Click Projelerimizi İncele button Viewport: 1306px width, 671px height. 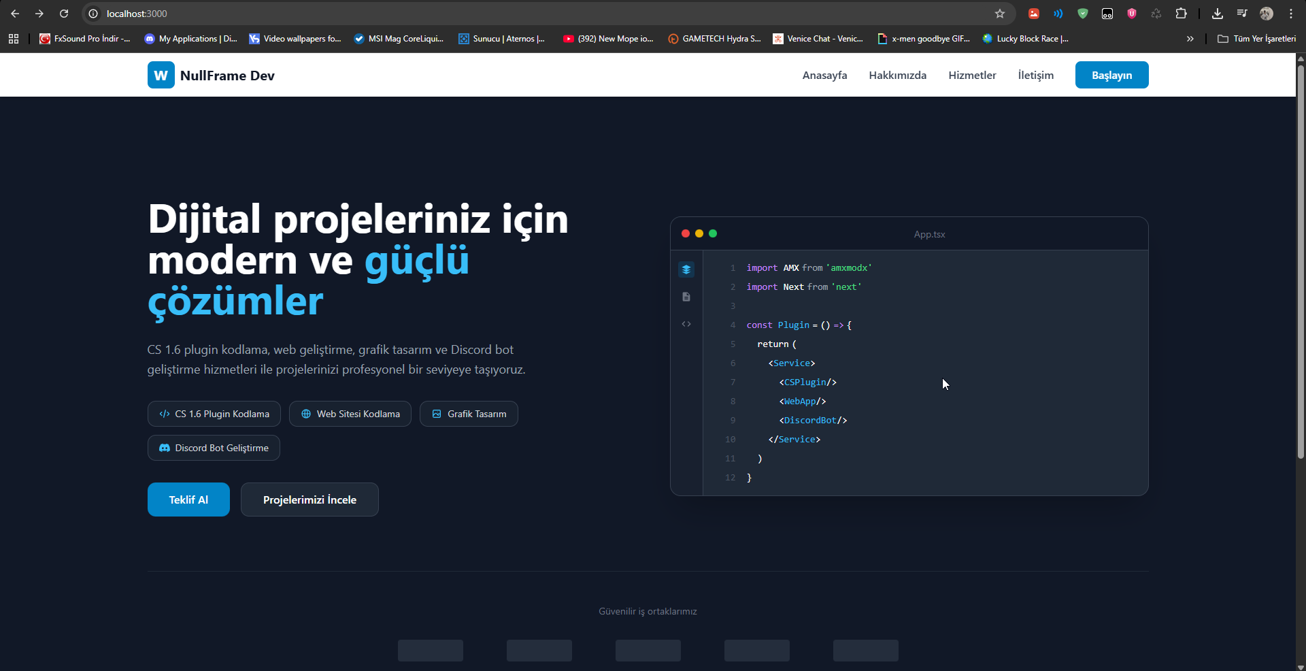(309, 500)
